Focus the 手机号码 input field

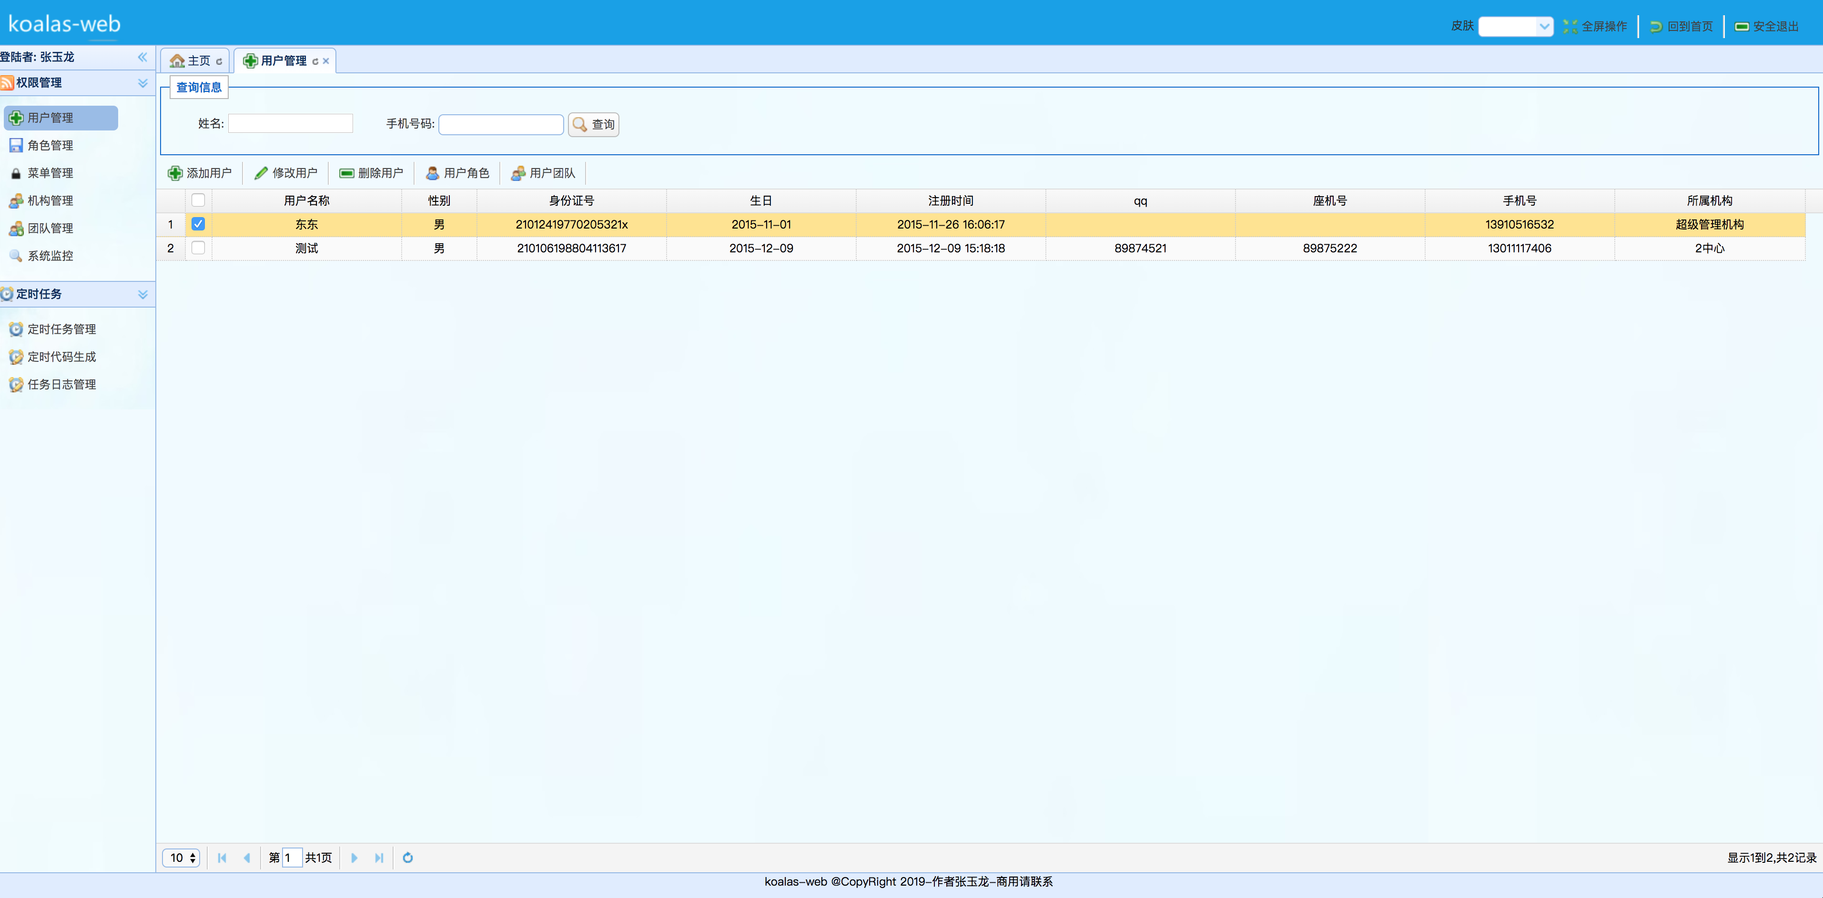click(501, 124)
